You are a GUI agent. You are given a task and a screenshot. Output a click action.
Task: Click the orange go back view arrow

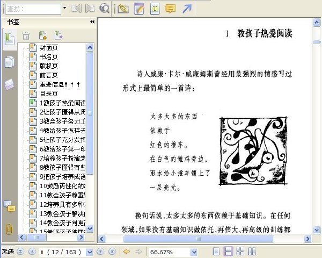[127, 252]
